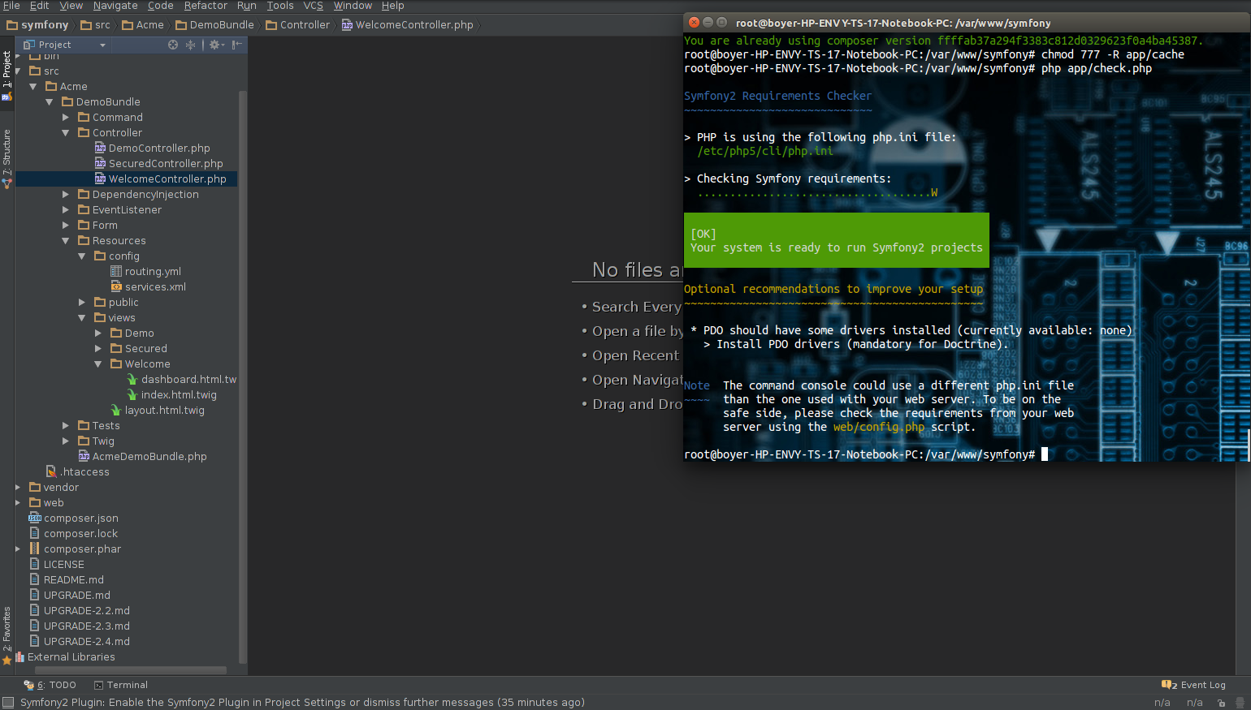Select README.md file icon

click(35, 579)
